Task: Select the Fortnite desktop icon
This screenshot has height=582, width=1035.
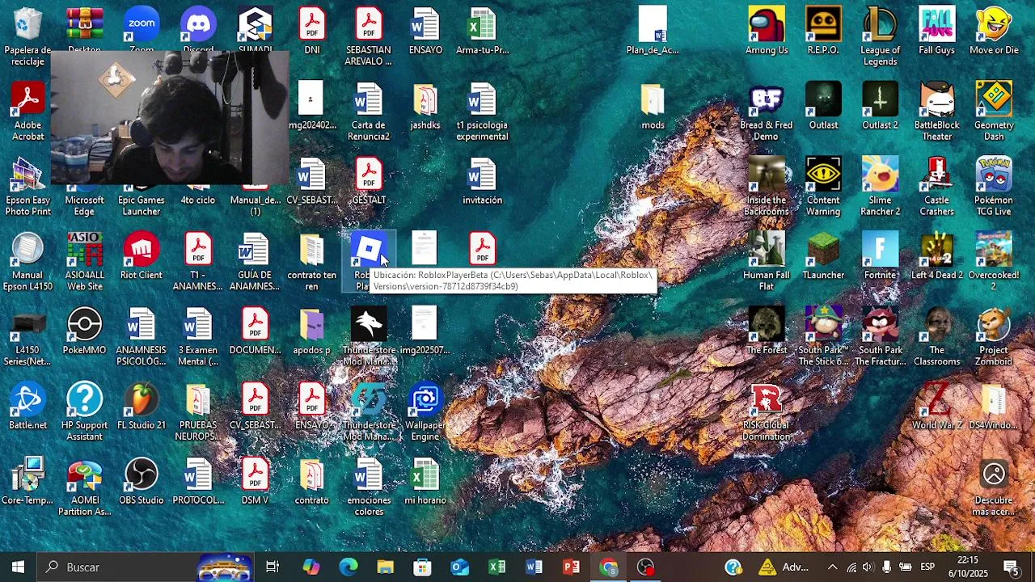Action: point(880,256)
